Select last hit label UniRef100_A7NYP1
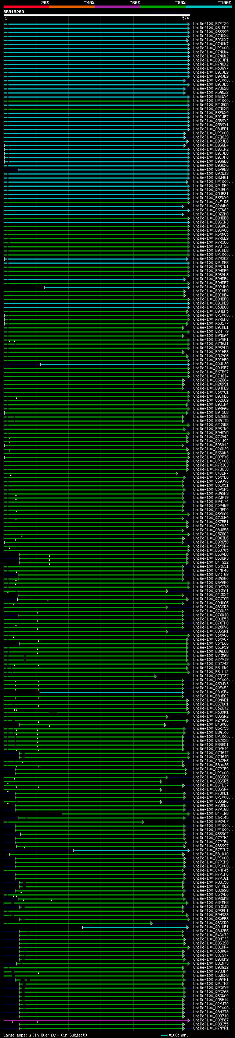The height and width of the screenshot is (1038, 235). [210, 1028]
